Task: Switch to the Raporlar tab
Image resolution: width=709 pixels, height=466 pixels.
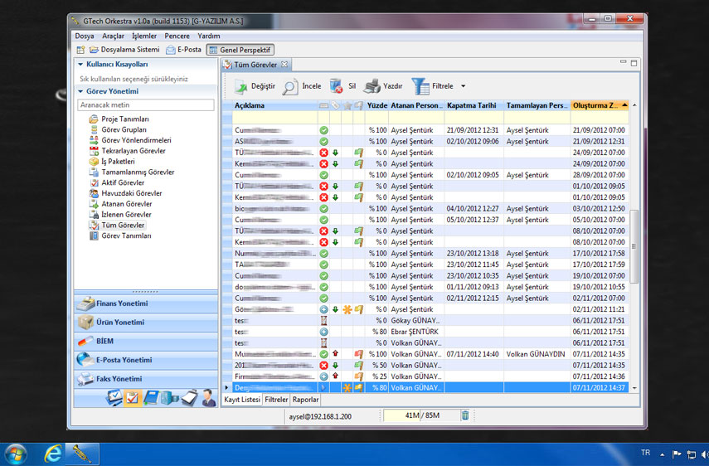Action: [x=305, y=400]
